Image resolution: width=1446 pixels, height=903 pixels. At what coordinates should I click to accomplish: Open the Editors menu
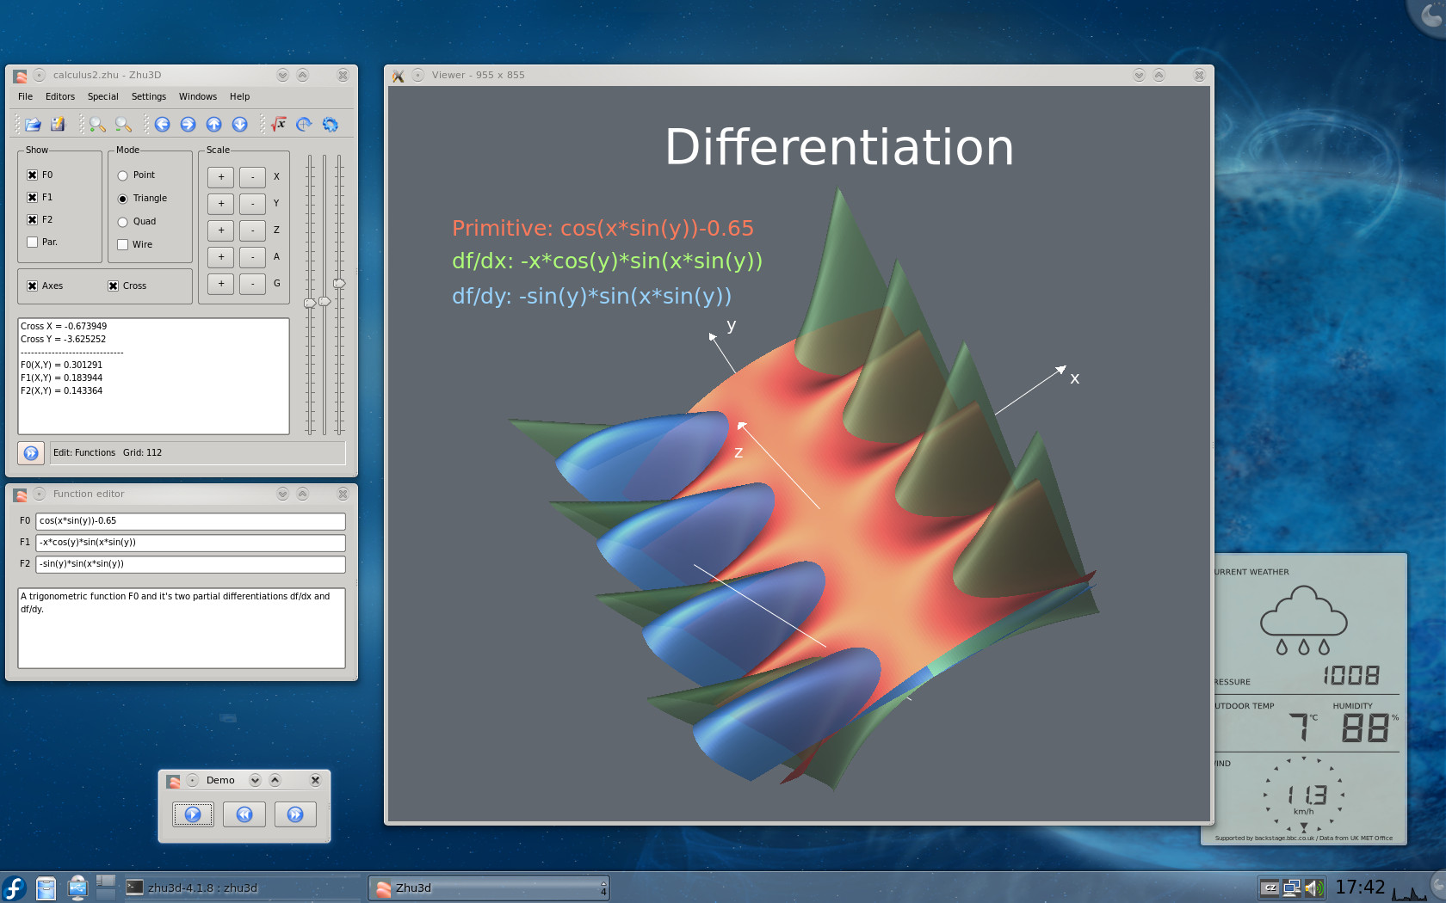pos(60,97)
